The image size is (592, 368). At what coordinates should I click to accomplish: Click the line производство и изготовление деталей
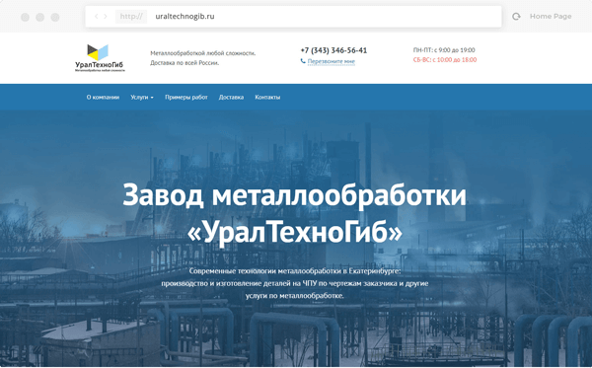(x=295, y=283)
